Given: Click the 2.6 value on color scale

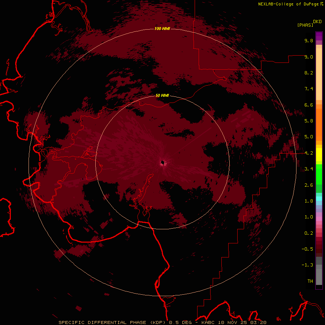Looking at the screenshot, I should [309, 185].
